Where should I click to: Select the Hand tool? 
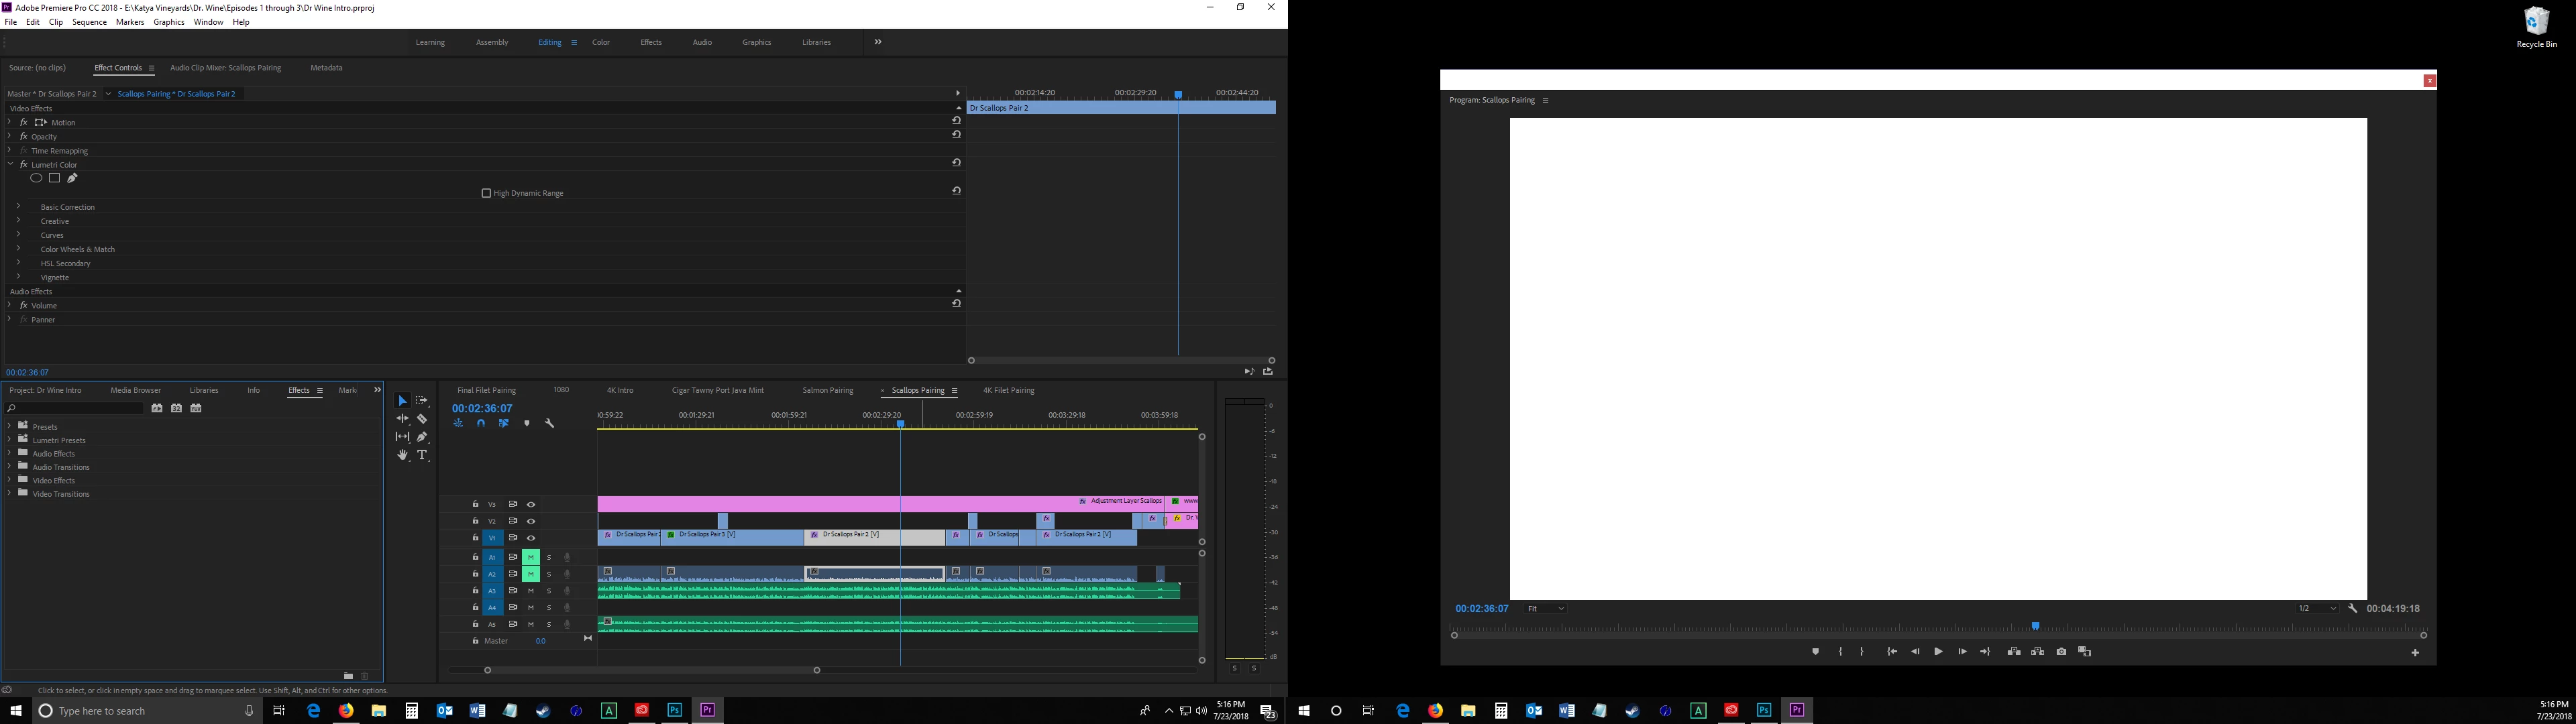point(402,455)
